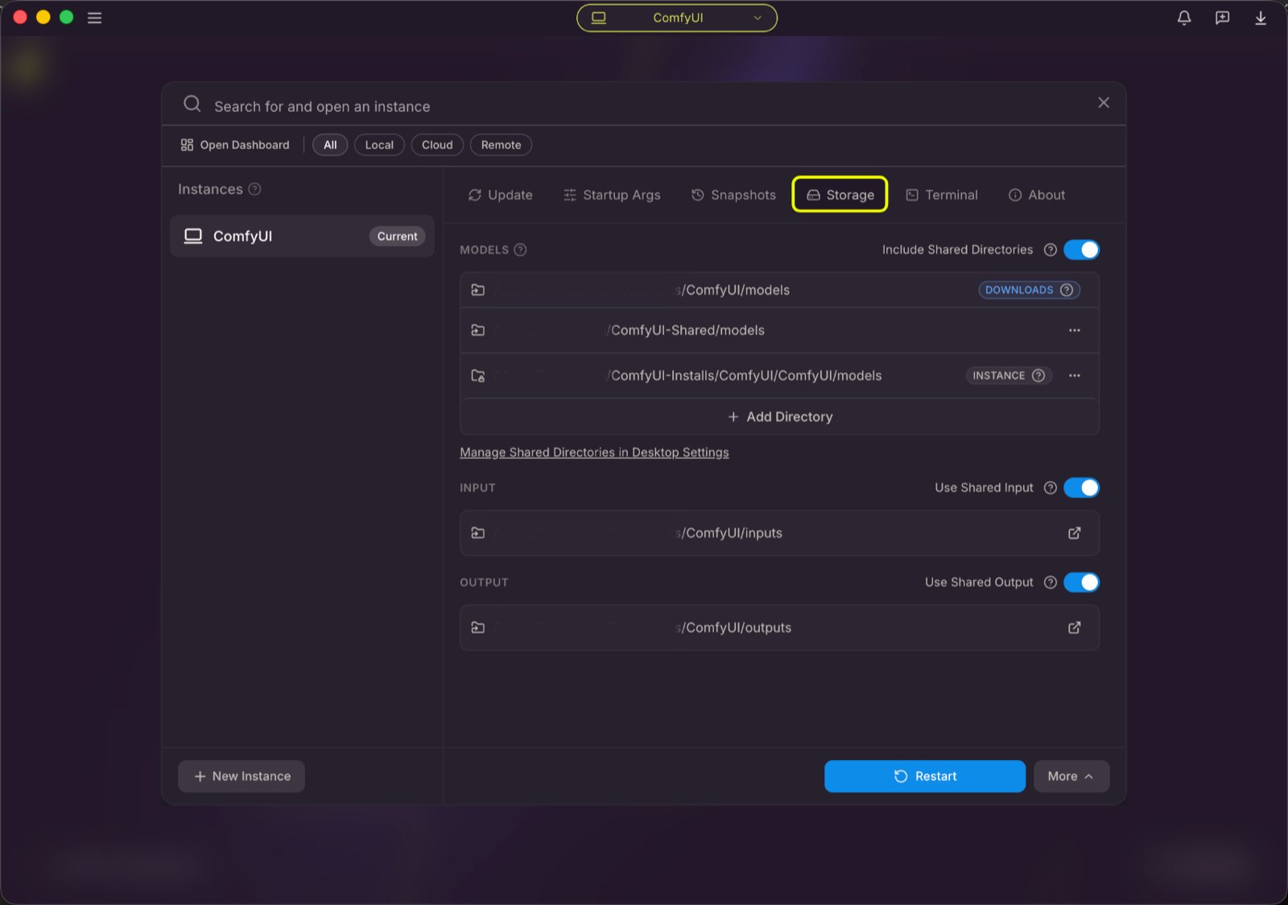Open more options for ComfyUI-Shared/models

point(1074,330)
